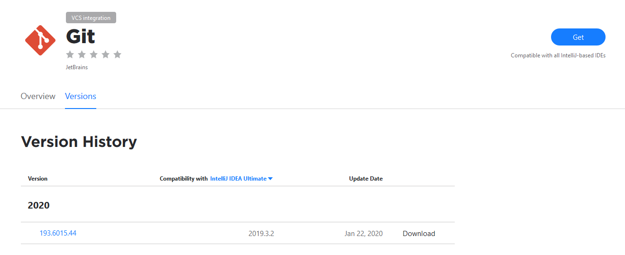Click the Git plugin title
This screenshot has width=625, height=255.
pos(81,36)
